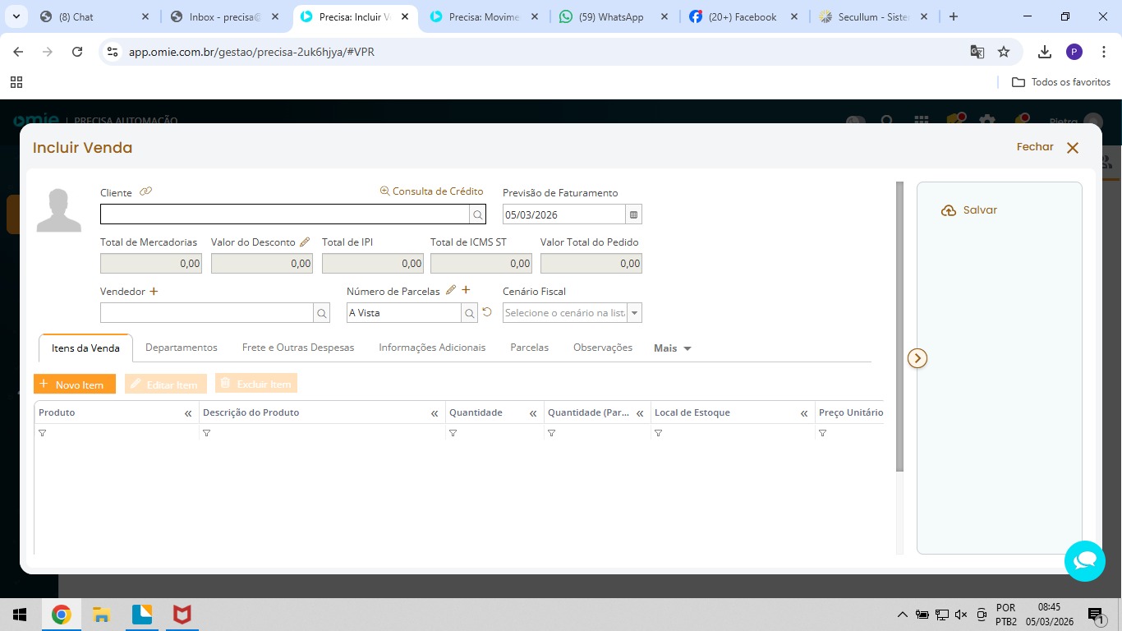
Task: Click into the Cliente input field
Action: [284, 214]
